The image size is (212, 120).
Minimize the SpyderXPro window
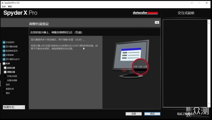coord(192,3)
